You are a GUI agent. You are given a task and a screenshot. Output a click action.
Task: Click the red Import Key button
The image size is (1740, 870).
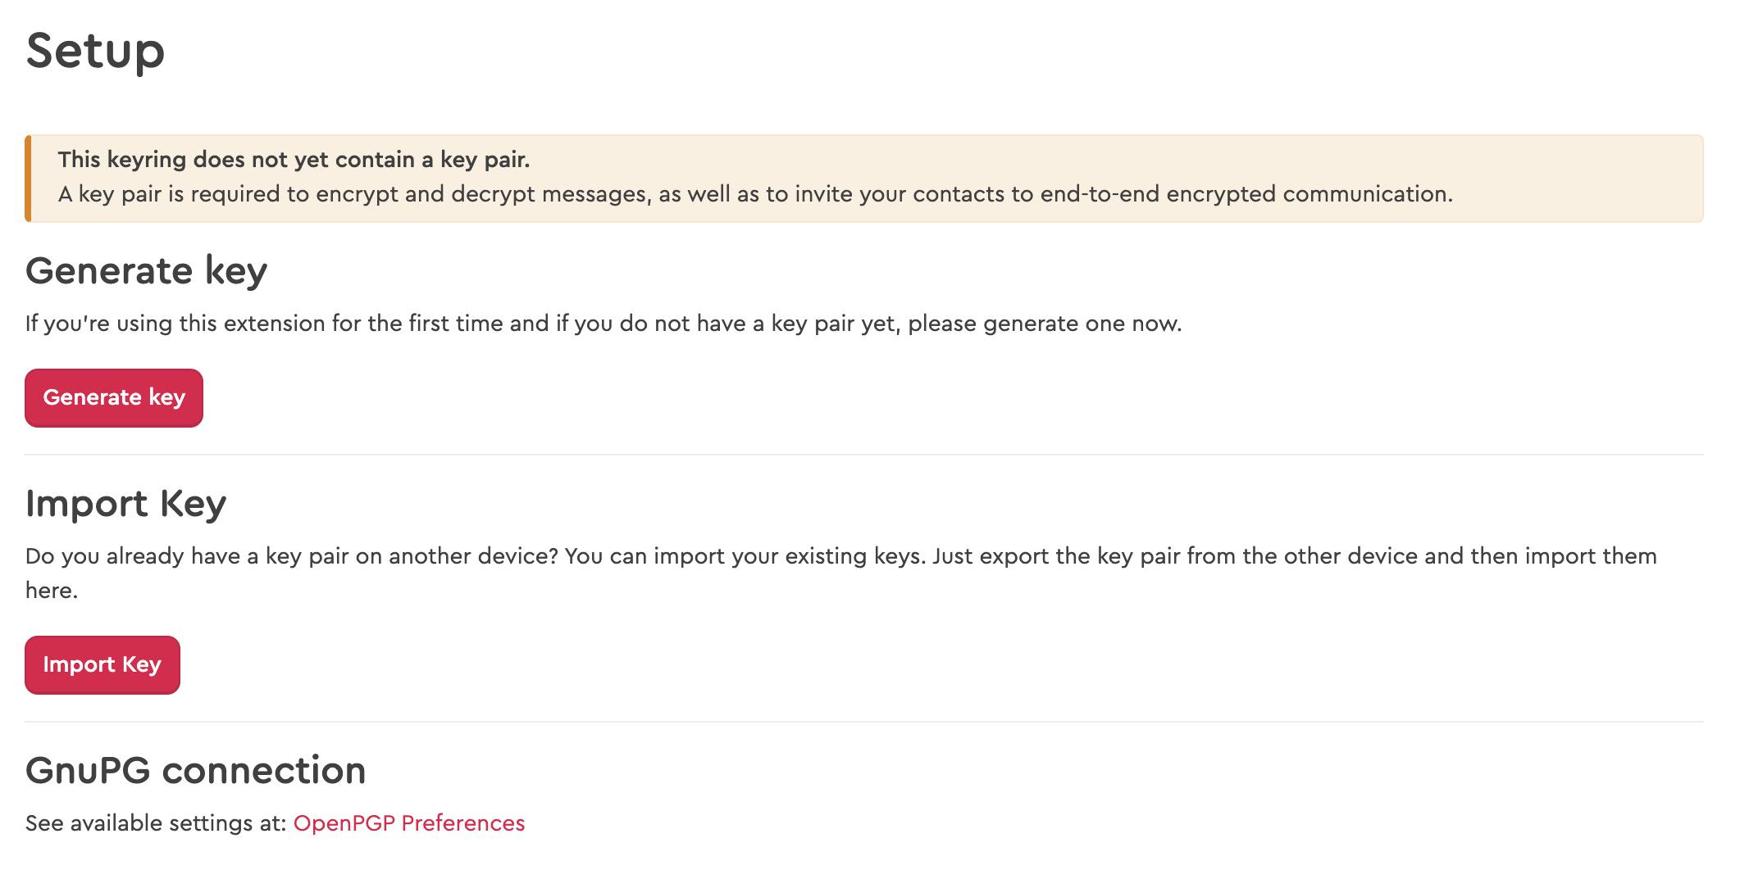coord(102,665)
